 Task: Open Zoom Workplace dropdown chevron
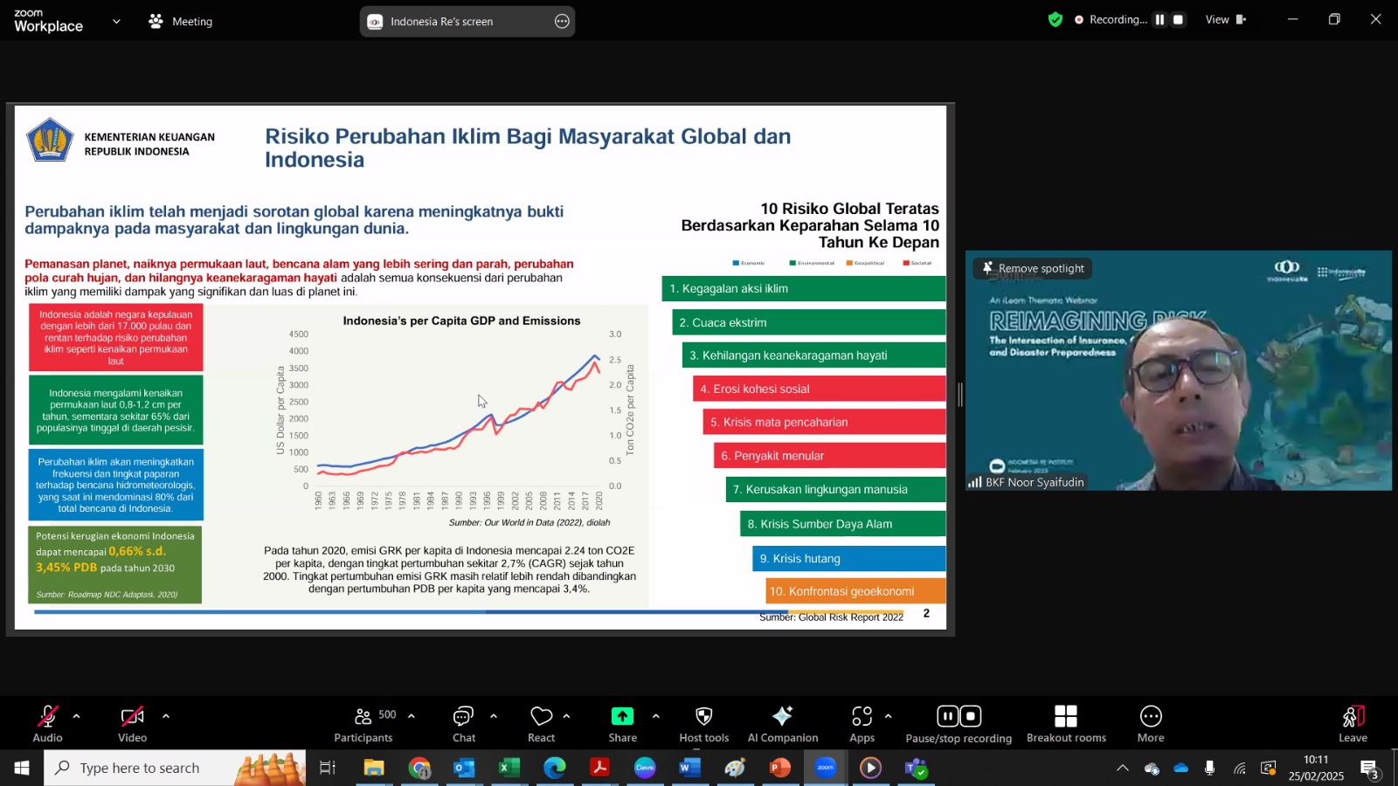(116, 21)
